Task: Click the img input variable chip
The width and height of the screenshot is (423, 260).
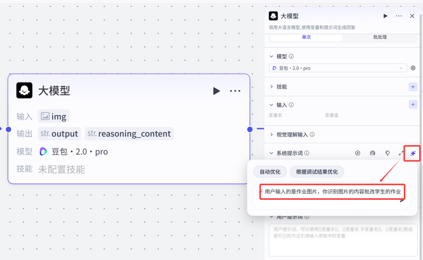Action: (53, 116)
